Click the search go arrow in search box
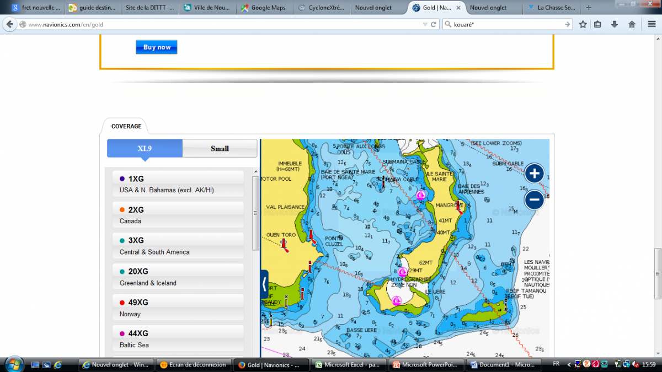The image size is (662, 372). [567, 25]
